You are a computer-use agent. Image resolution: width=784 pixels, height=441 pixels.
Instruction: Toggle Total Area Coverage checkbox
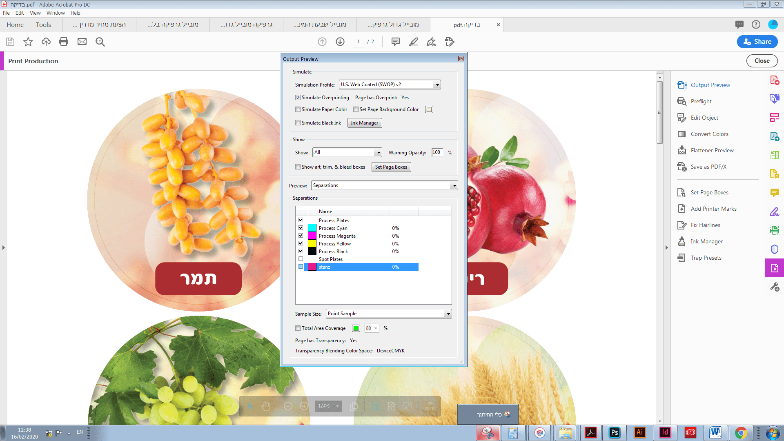click(298, 328)
